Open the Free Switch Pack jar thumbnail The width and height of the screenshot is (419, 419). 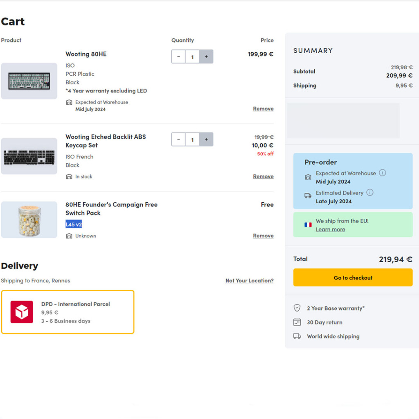[29, 220]
